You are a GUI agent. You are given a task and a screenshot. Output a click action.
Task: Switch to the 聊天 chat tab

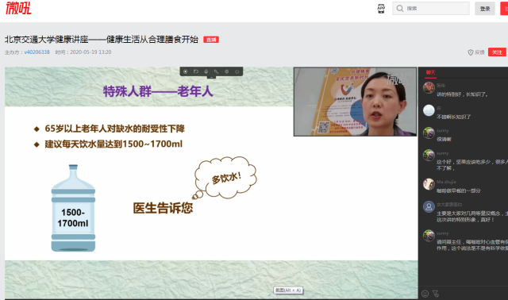pos(430,72)
